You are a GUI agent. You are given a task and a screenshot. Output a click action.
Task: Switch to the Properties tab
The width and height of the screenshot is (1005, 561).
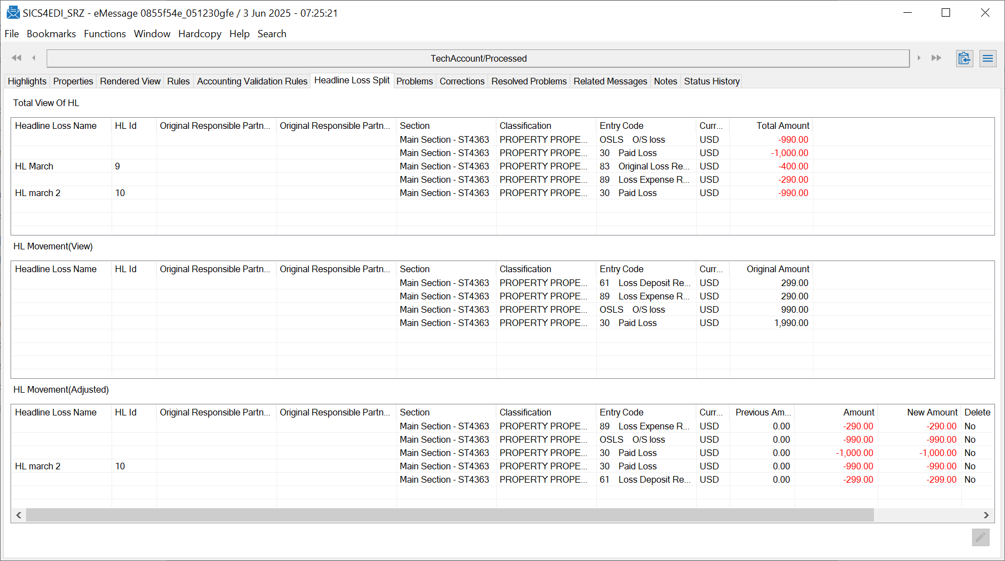(73, 81)
